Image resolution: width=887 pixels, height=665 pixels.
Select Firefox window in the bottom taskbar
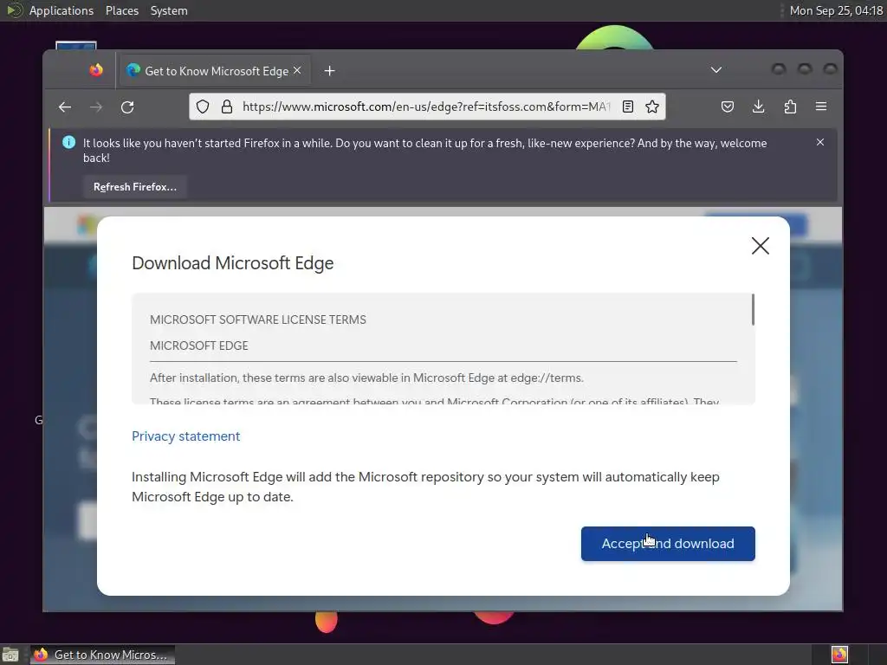(x=102, y=655)
